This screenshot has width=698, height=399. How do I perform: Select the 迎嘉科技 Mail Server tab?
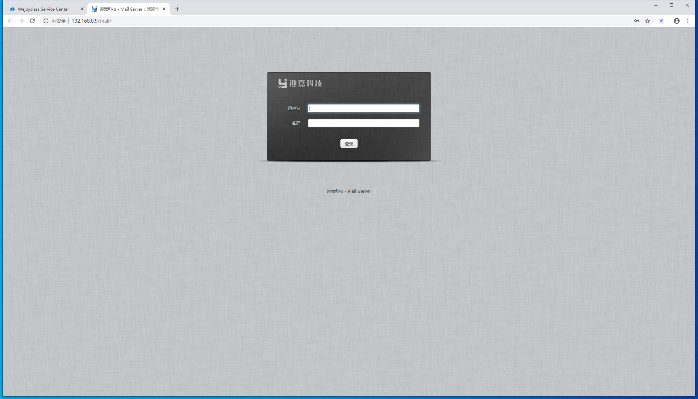point(129,9)
